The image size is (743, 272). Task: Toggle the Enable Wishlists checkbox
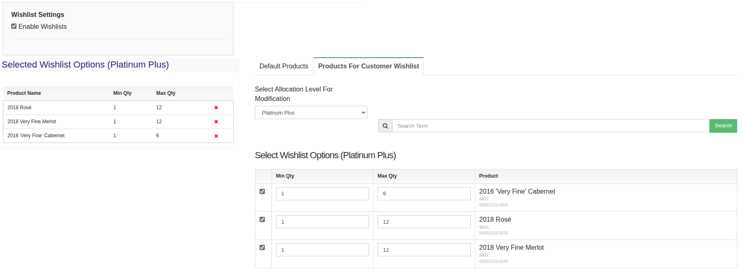[14, 26]
